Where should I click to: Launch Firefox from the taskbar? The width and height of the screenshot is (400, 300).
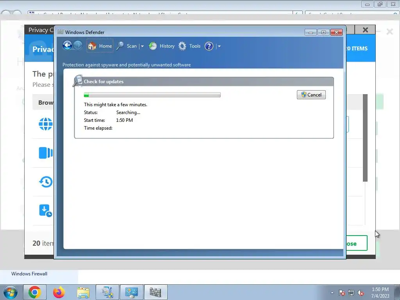pos(59,292)
